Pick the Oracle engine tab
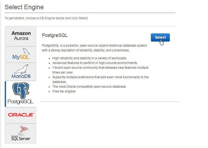 coord(21,115)
